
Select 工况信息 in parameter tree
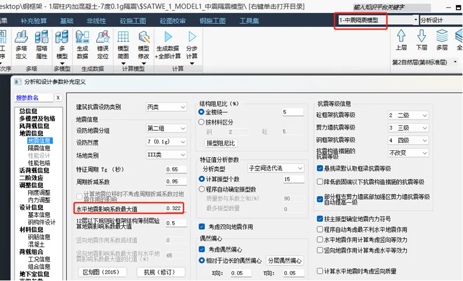coord(39,259)
